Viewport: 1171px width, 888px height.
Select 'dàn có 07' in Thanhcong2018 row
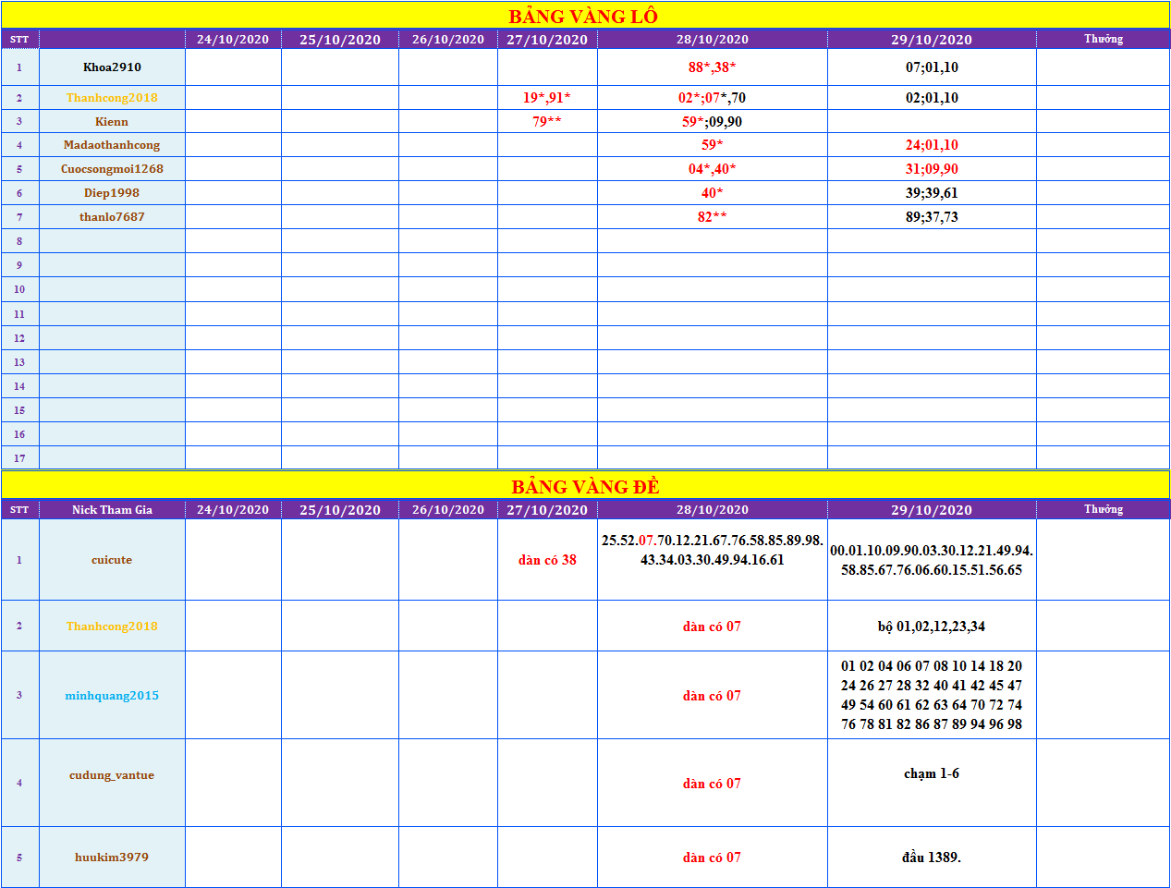(x=713, y=626)
